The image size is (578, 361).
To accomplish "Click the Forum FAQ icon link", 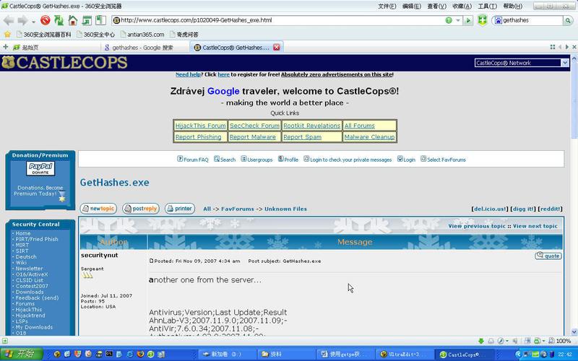I will click(x=192, y=160).
